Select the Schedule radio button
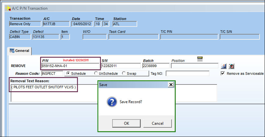Image resolution: width=265 pixels, height=137 pixels. (x=68, y=73)
